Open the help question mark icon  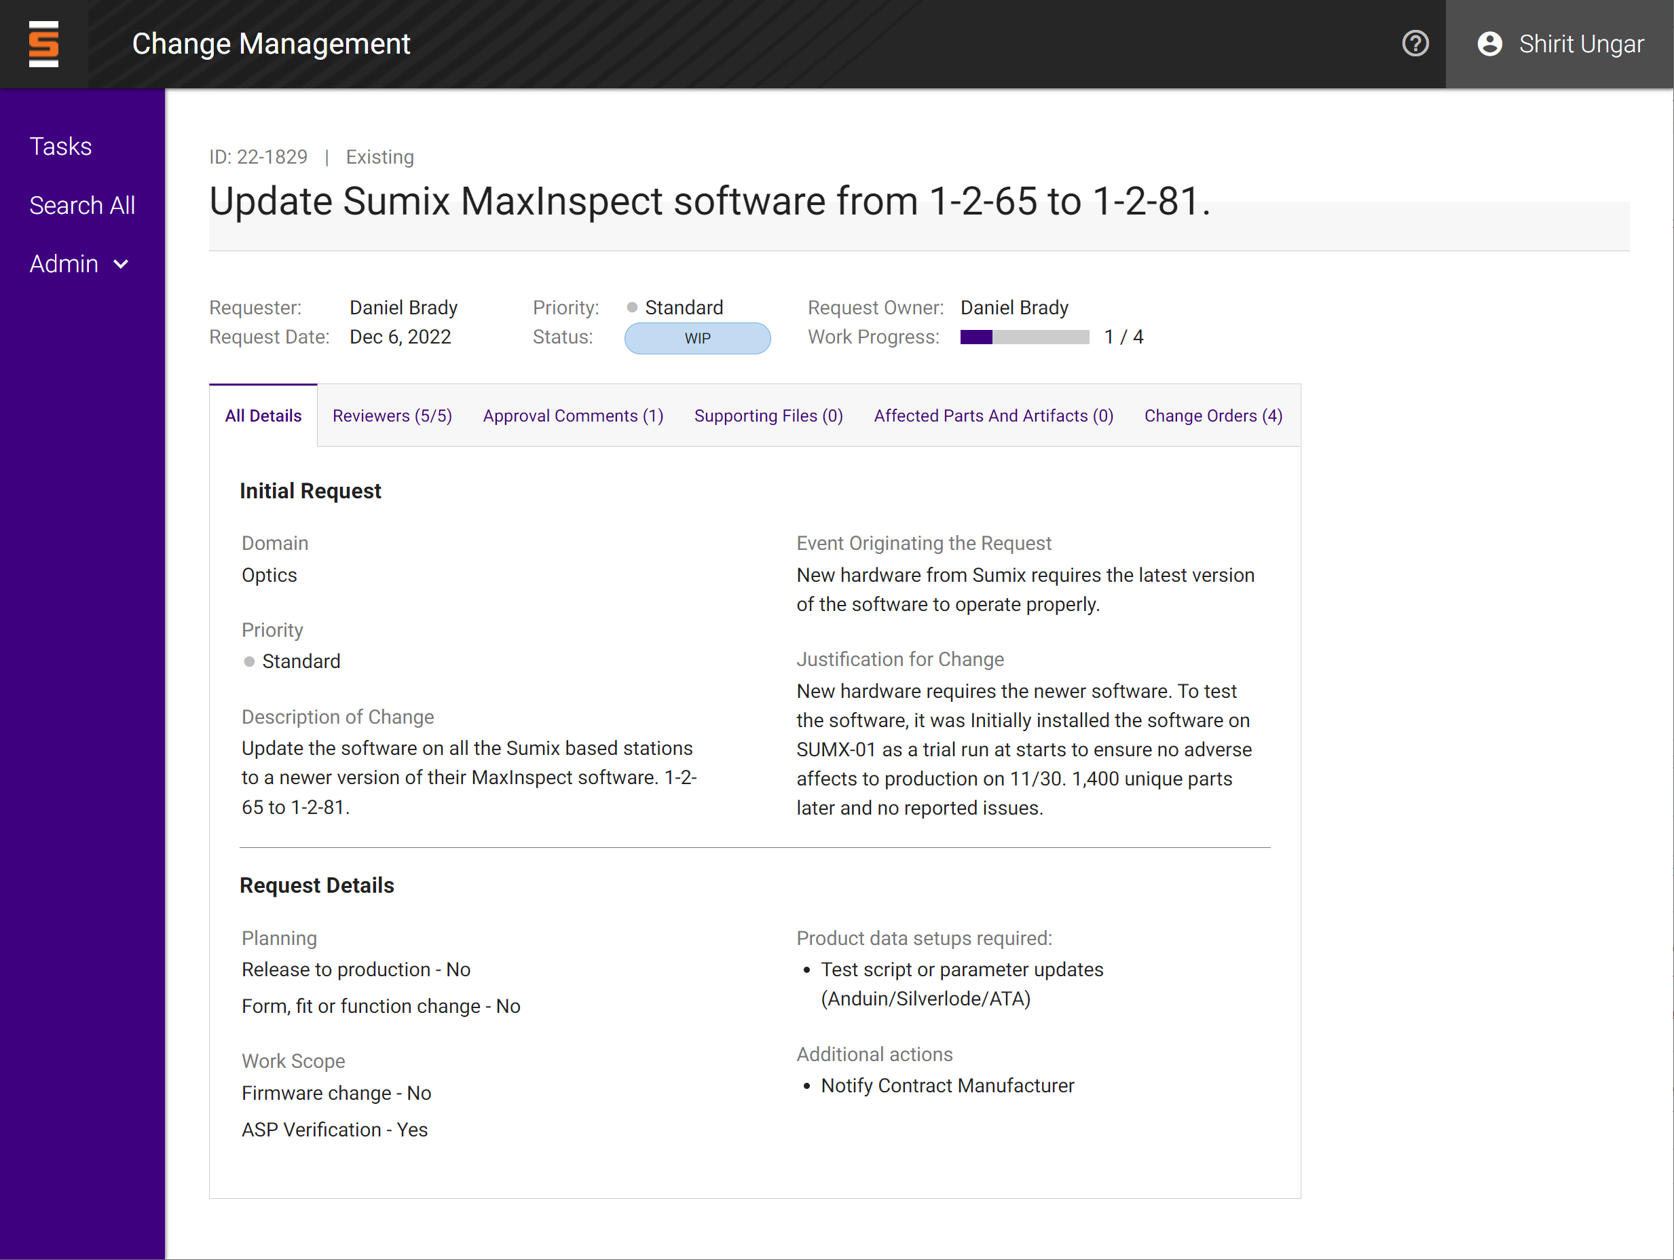click(x=1415, y=44)
